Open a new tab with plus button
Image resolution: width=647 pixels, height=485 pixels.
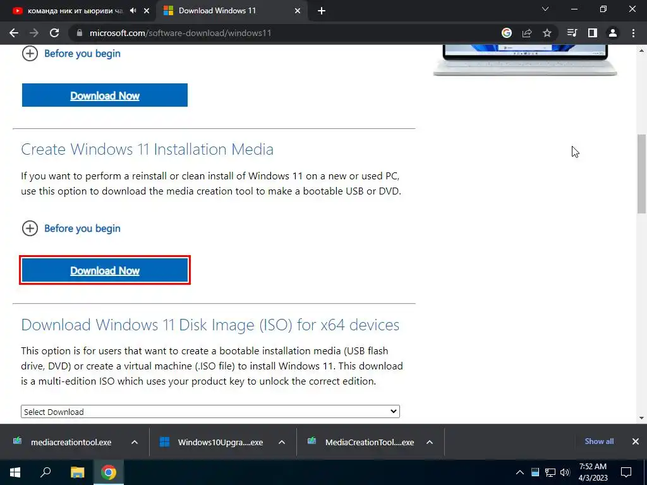(x=322, y=11)
